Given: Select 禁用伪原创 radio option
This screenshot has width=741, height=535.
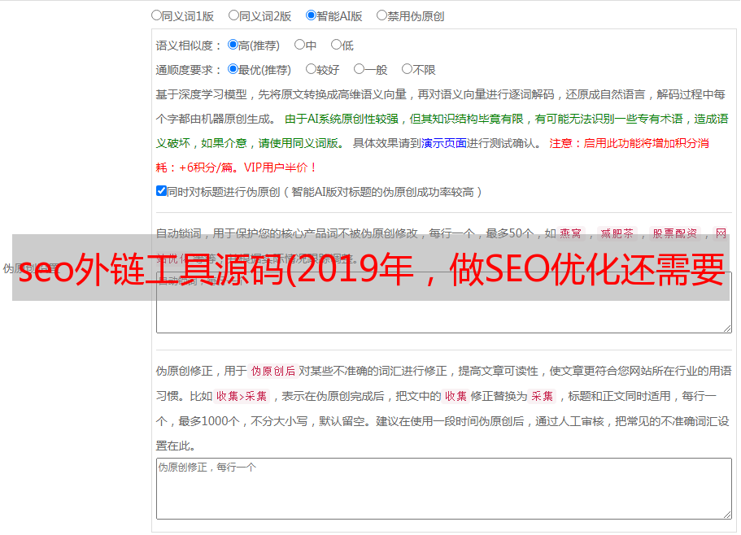Looking at the screenshot, I should click(381, 15).
